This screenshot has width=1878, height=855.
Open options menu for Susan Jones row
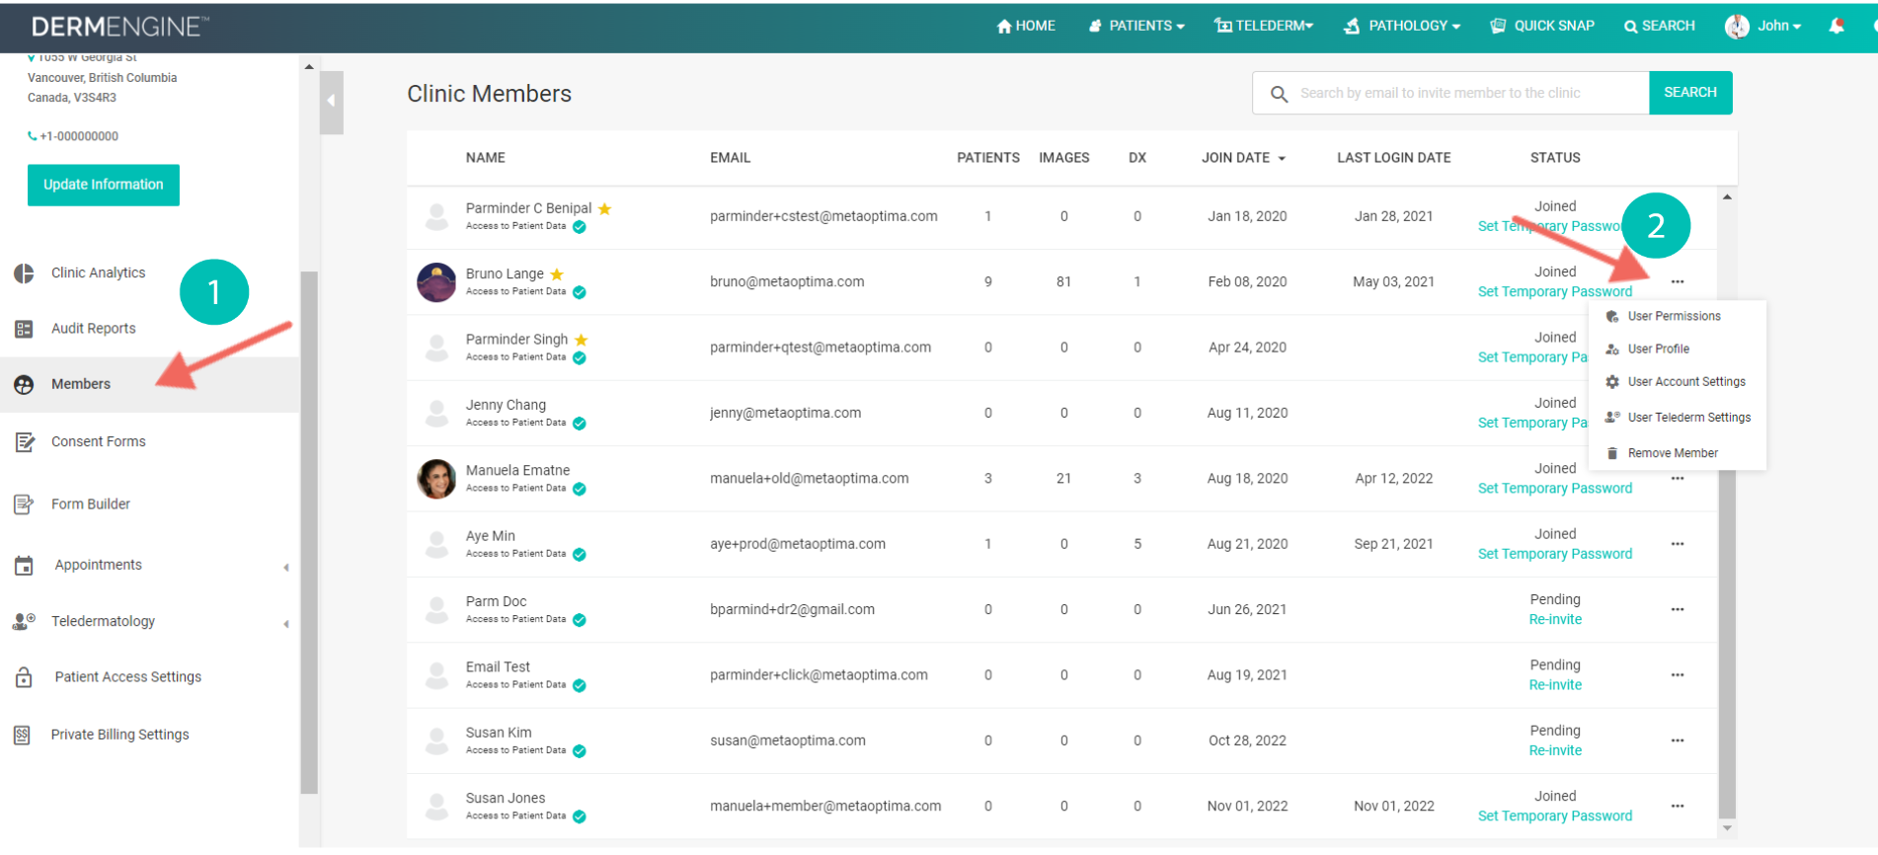(1678, 806)
